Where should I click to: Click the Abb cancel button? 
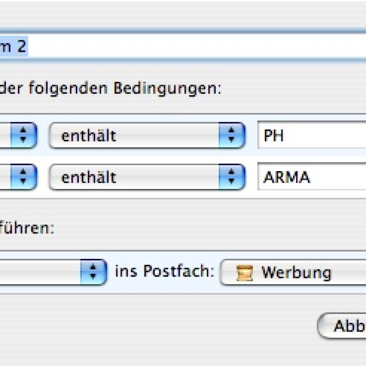tap(342, 326)
